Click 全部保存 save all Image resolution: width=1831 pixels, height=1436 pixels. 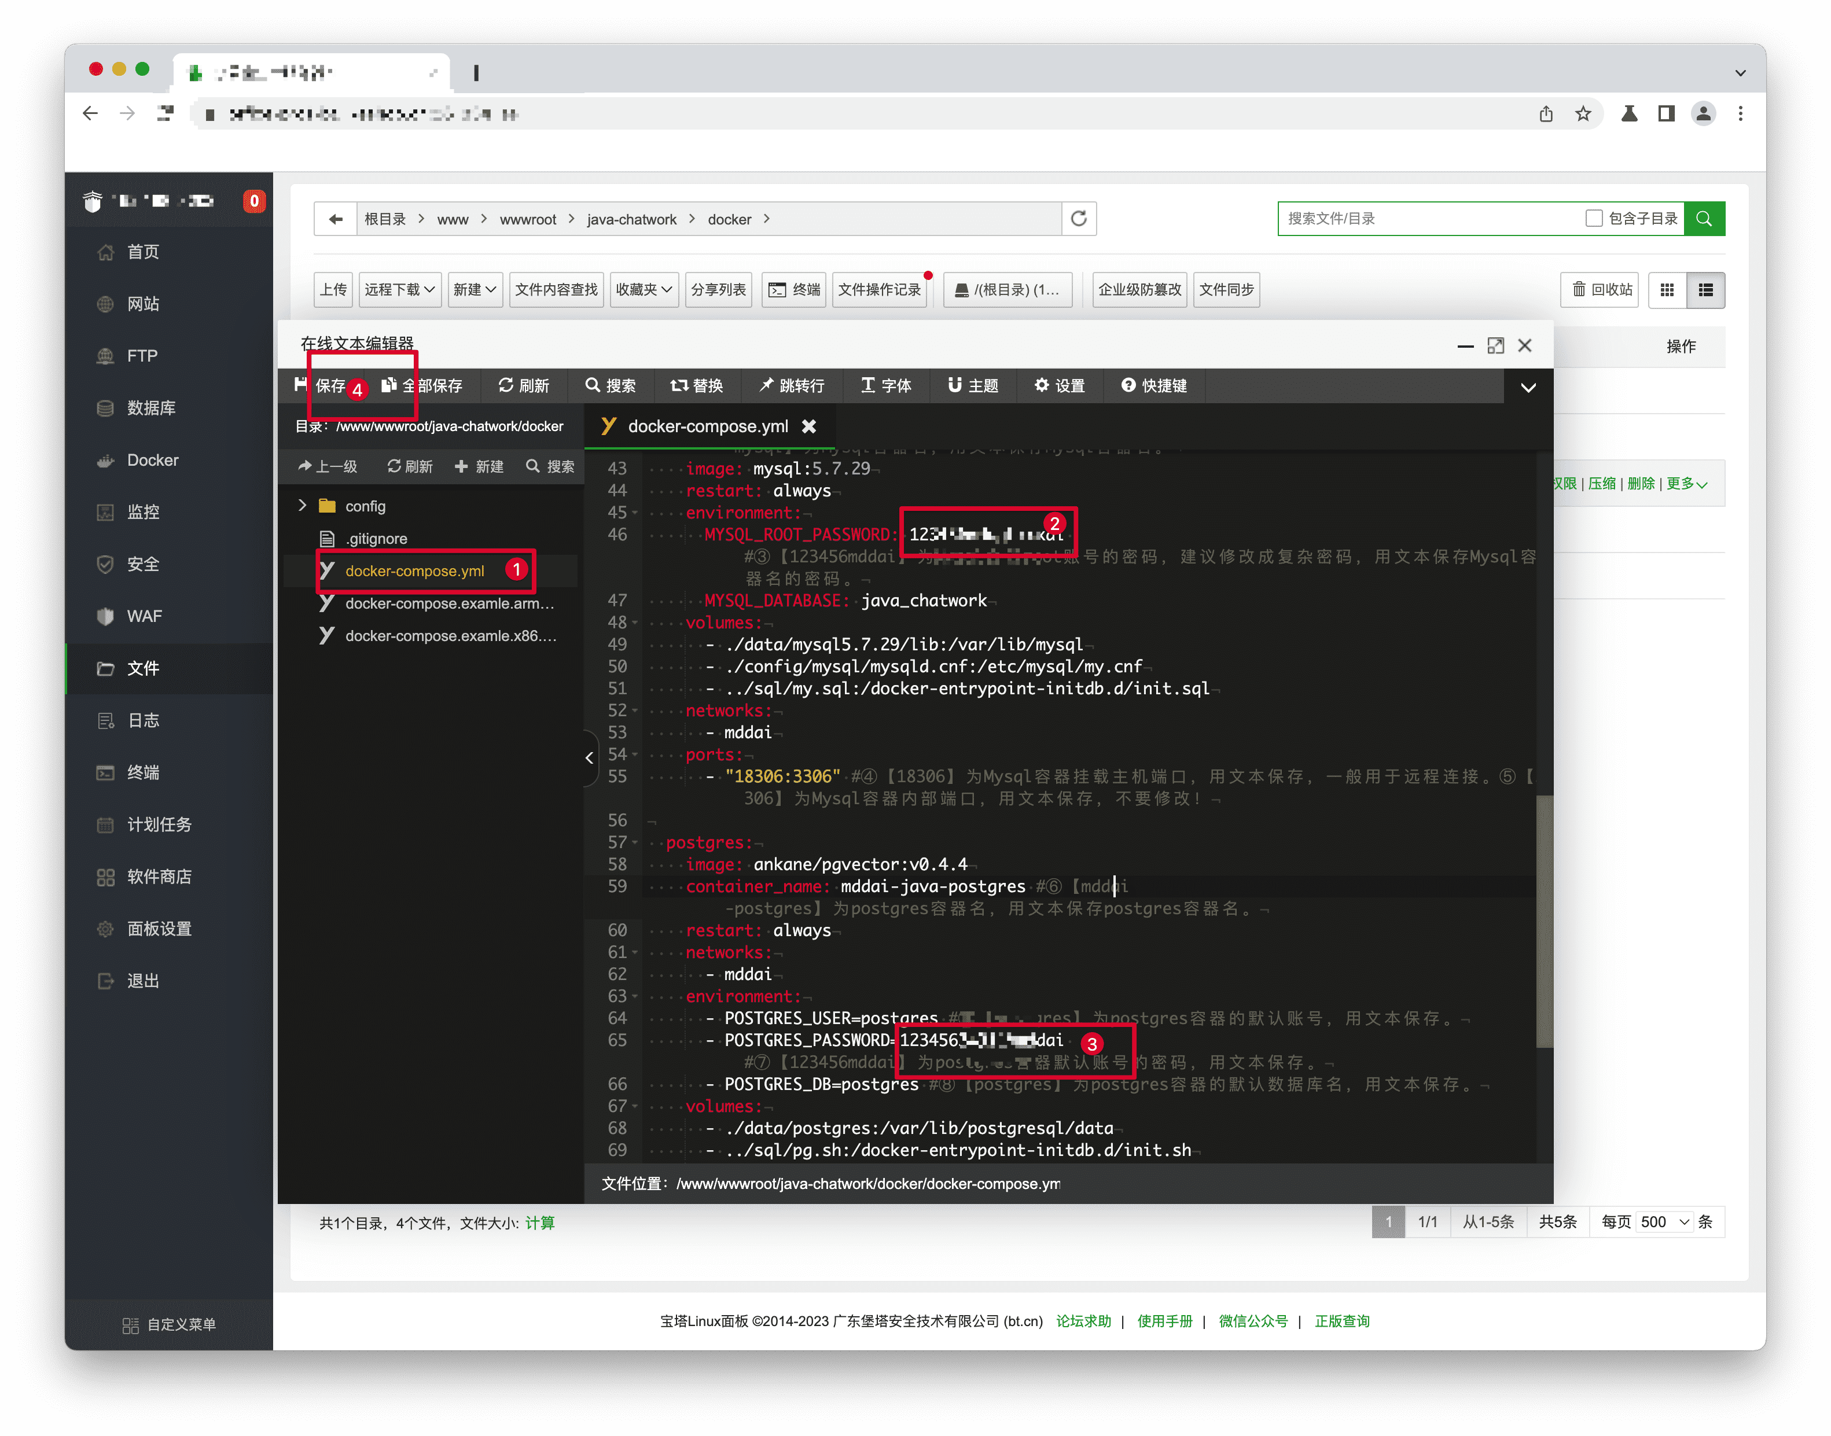pyautogui.click(x=421, y=386)
